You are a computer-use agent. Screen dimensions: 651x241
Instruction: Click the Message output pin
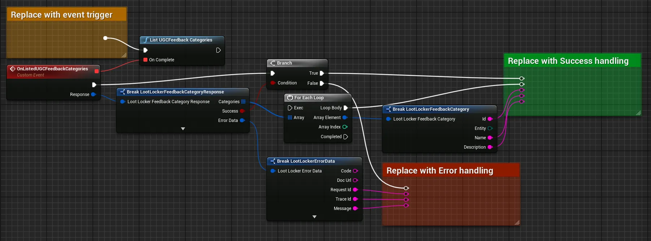355,209
